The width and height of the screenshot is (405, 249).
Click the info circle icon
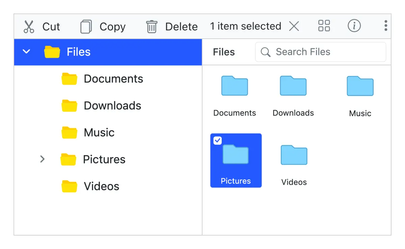tap(354, 26)
